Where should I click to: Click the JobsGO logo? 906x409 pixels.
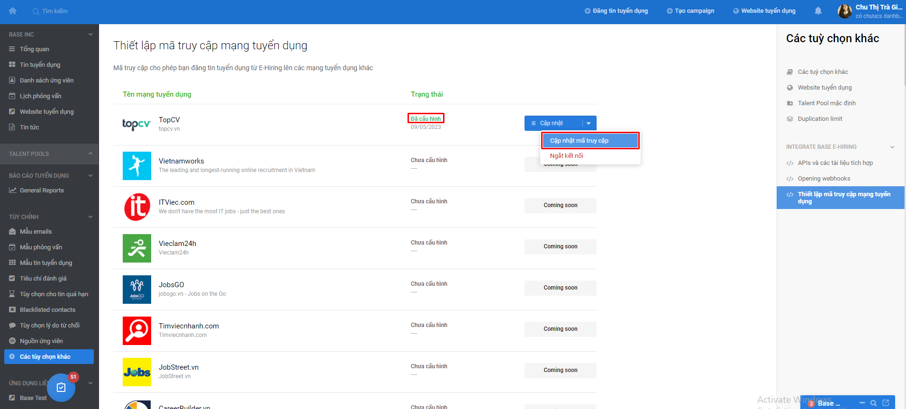pos(137,290)
